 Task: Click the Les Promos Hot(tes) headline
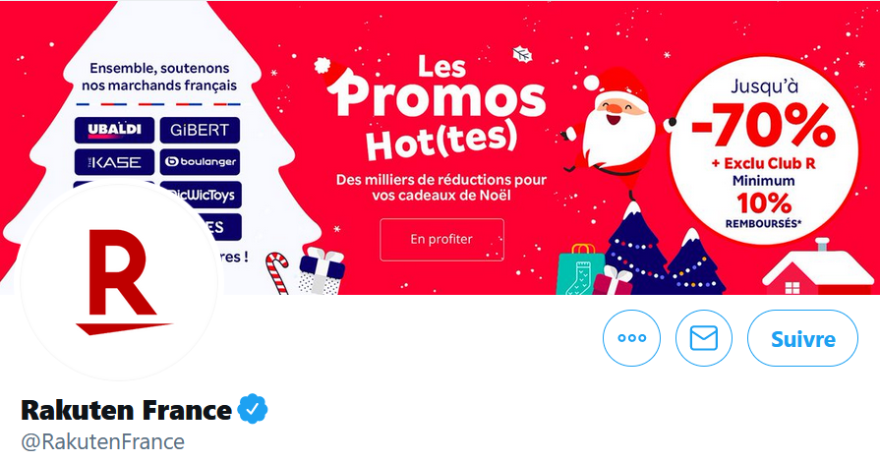[435, 108]
